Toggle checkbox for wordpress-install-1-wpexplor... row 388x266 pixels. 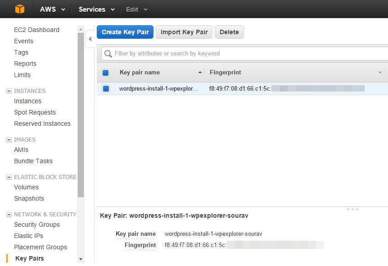coord(106,88)
